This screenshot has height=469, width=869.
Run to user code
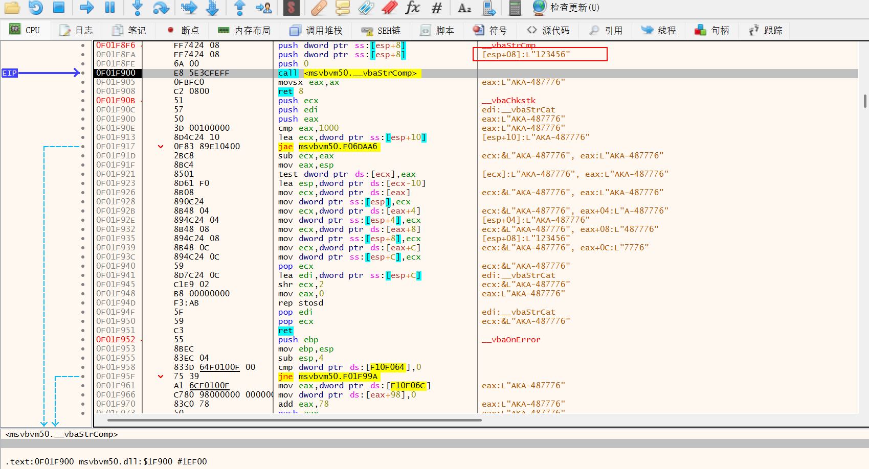click(x=264, y=7)
